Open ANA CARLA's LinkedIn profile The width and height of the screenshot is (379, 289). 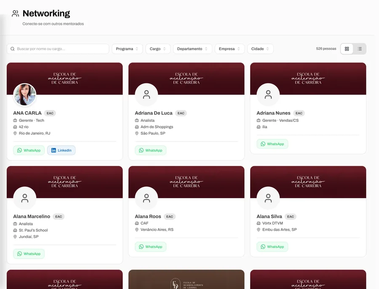click(x=61, y=150)
